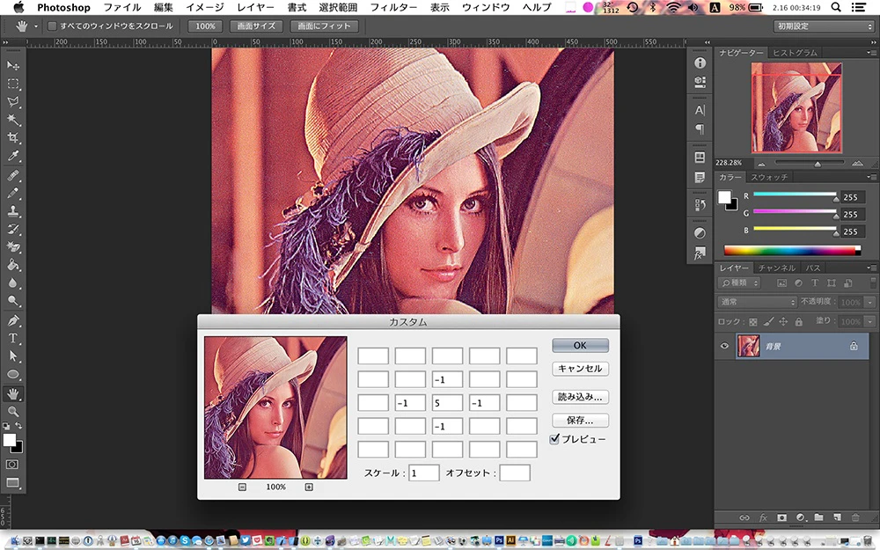880x550 pixels.
Task: Click the center kernel field showing 5
Action: click(x=447, y=403)
